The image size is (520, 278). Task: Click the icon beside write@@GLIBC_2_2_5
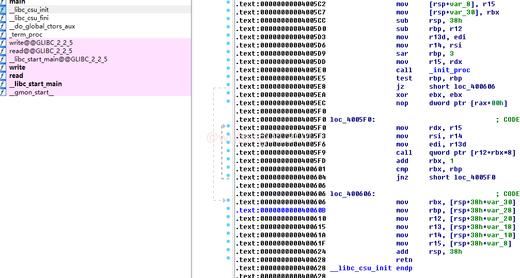click(x=3, y=43)
